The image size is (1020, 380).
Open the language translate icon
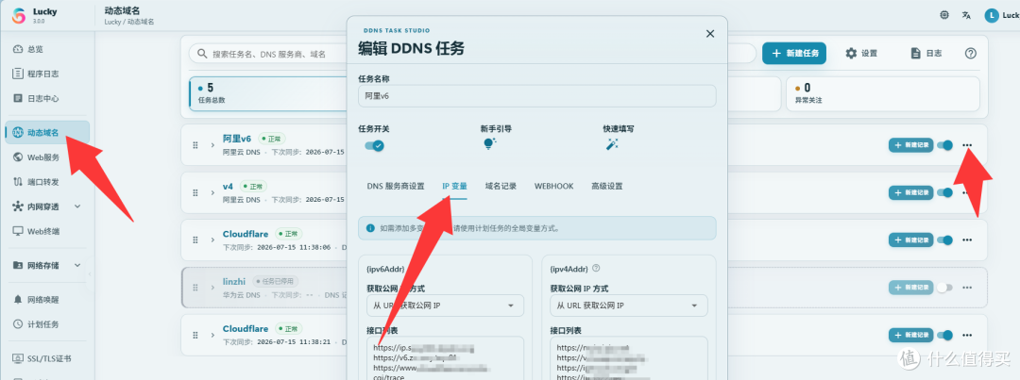click(967, 16)
